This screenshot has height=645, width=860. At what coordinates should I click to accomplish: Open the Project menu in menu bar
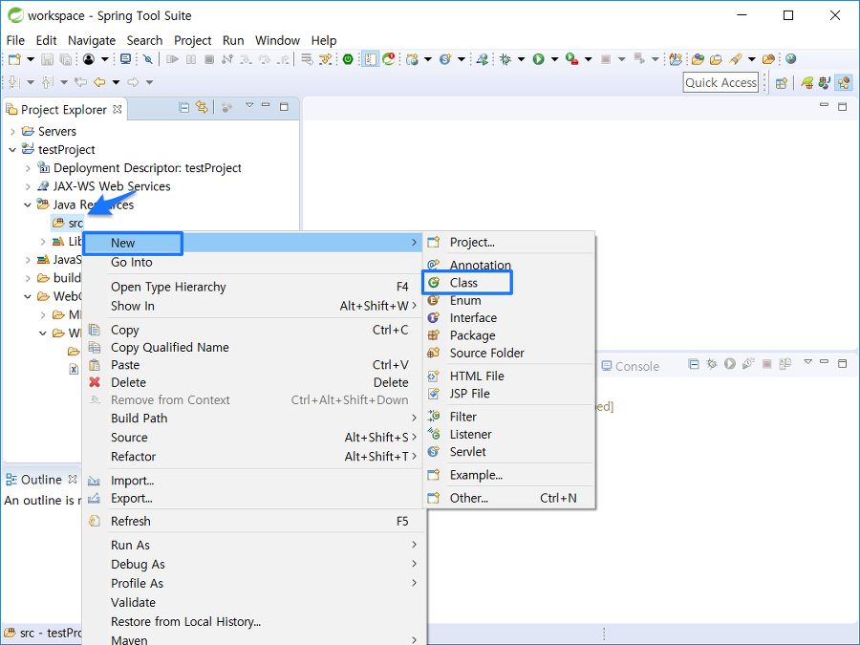click(x=192, y=40)
